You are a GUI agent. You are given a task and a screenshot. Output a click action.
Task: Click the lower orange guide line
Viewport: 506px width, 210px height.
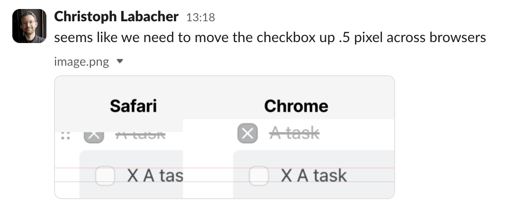(225, 182)
